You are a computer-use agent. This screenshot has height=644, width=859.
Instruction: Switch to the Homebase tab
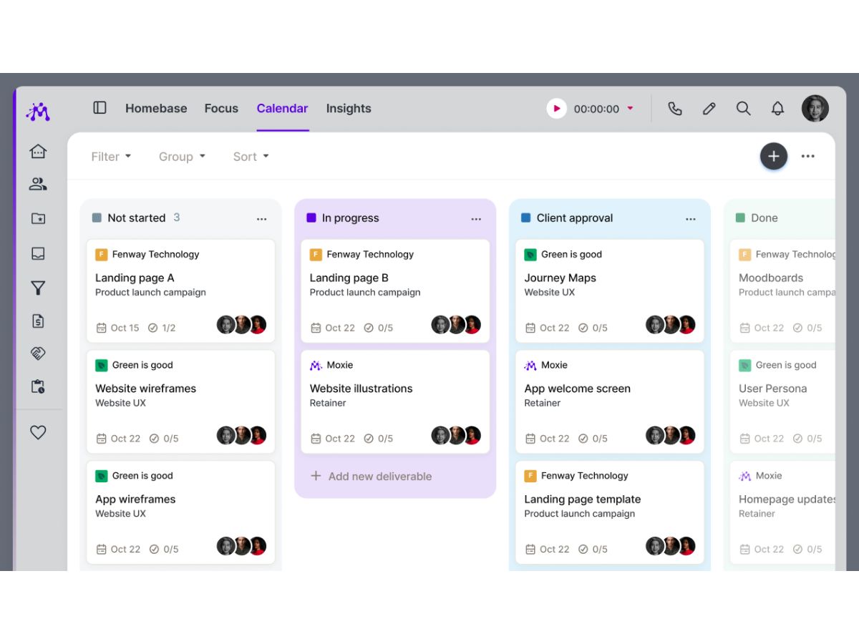pyautogui.click(x=156, y=108)
